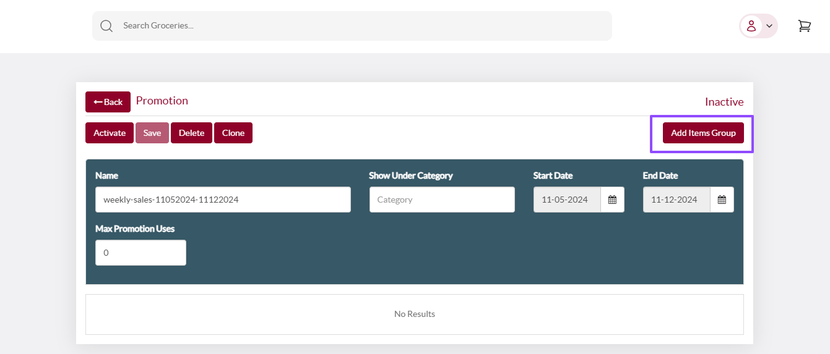Open the Start Date calendar icon
This screenshot has height=354, width=830.
tap(612, 200)
